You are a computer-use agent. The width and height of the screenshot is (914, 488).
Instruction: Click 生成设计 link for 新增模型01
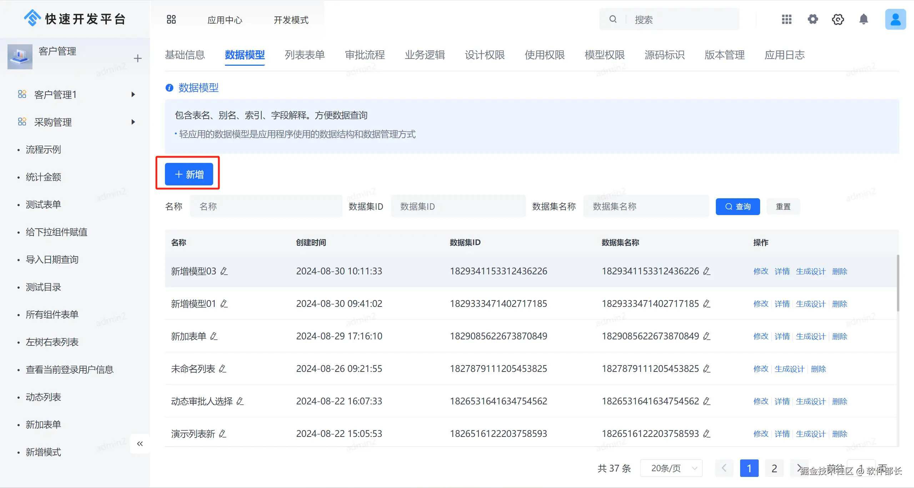pyautogui.click(x=810, y=304)
